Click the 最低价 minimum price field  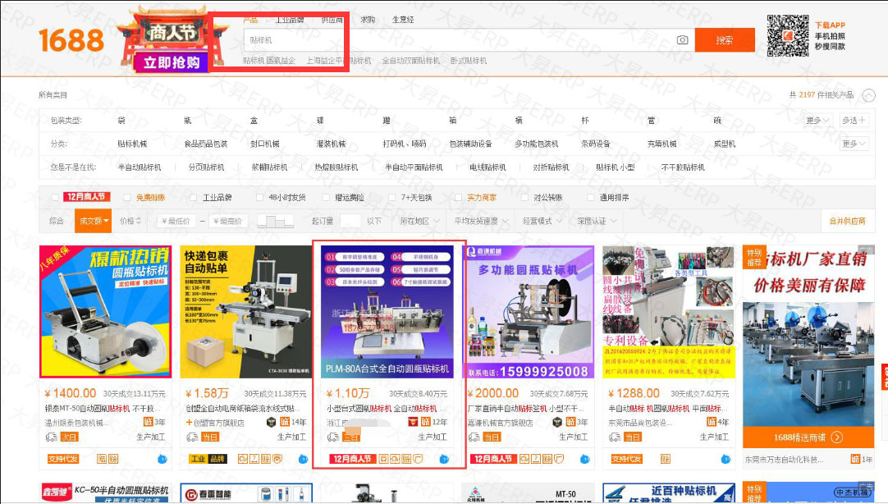176,221
